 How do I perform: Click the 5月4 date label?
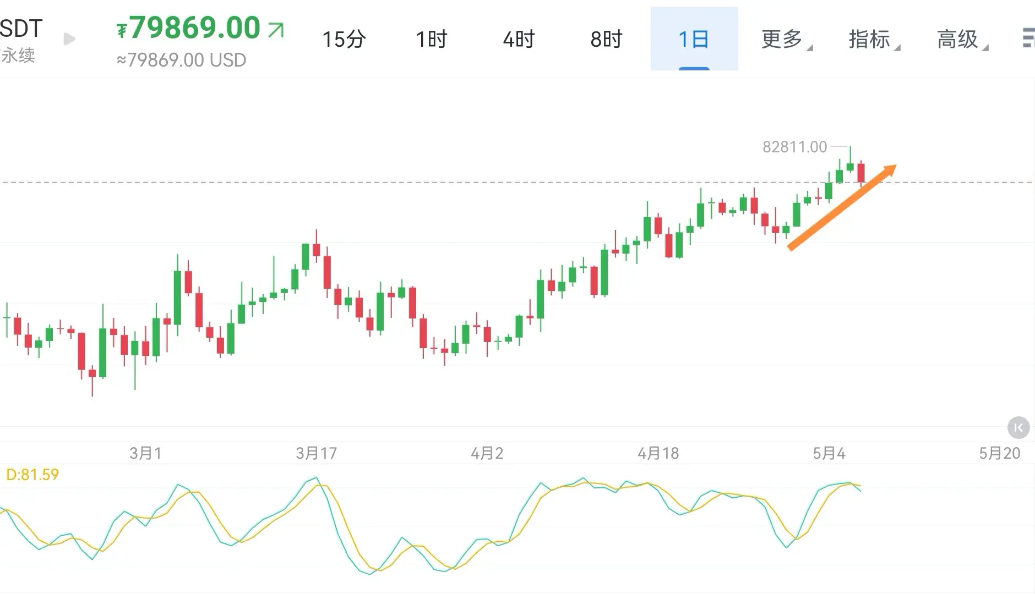click(x=829, y=453)
